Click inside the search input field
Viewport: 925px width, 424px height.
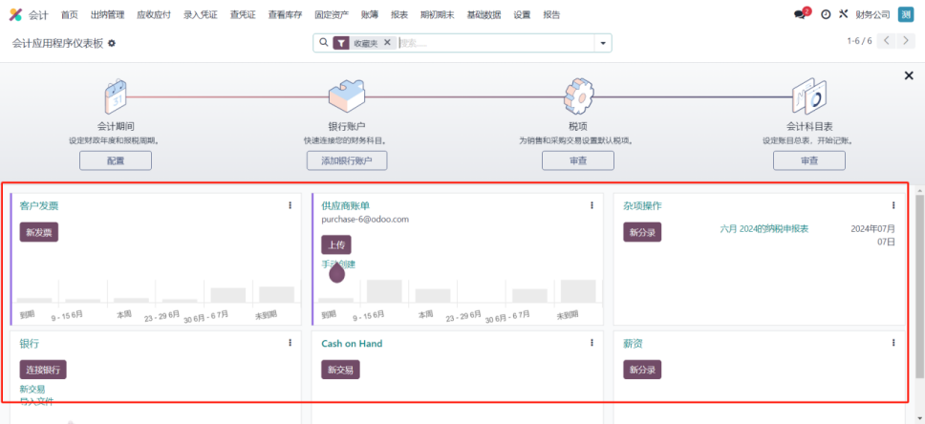coord(496,43)
